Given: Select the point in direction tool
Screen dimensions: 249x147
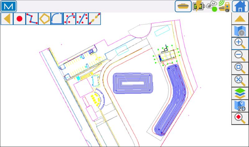Looking at the screenshot, I should tap(95, 19).
